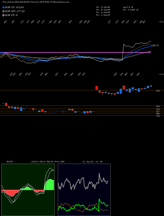Click the Pre C: 344.90 value
This screenshot has height=216, width=164.
point(103,15)
